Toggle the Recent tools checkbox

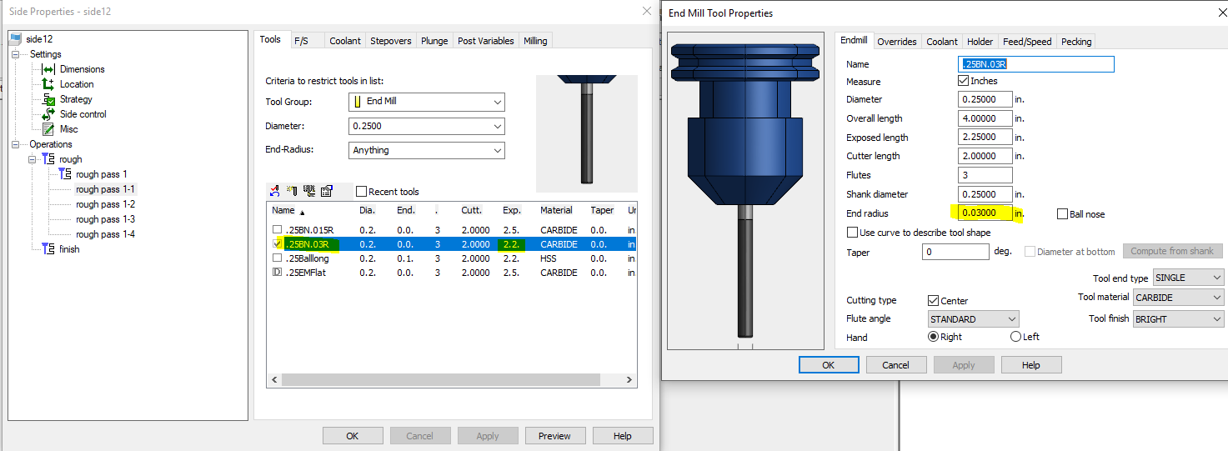coord(361,192)
